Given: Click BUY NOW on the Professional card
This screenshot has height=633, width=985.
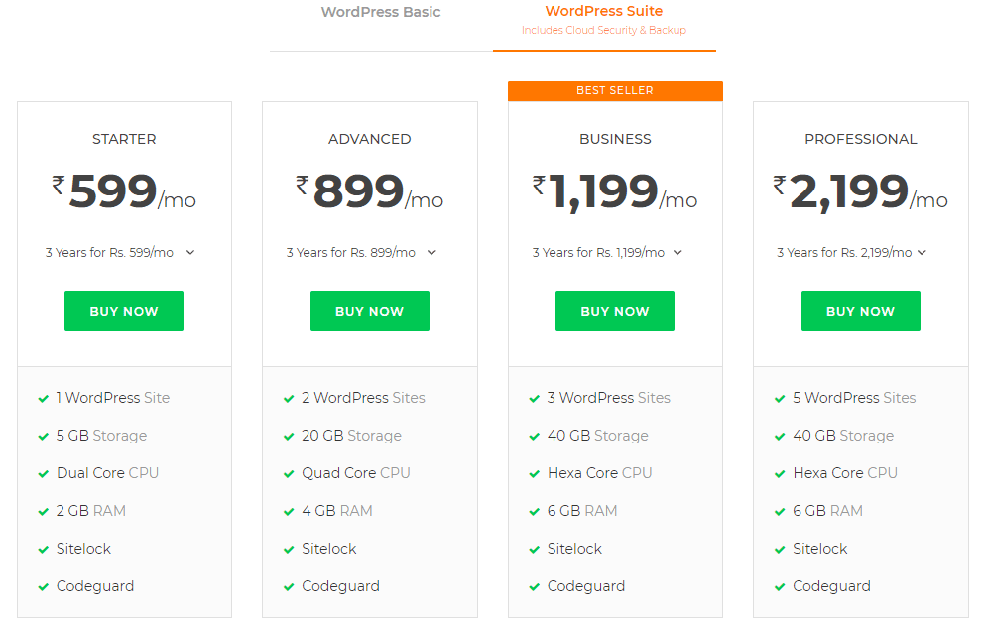Looking at the screenshot, I should click(x=860, y=311).
